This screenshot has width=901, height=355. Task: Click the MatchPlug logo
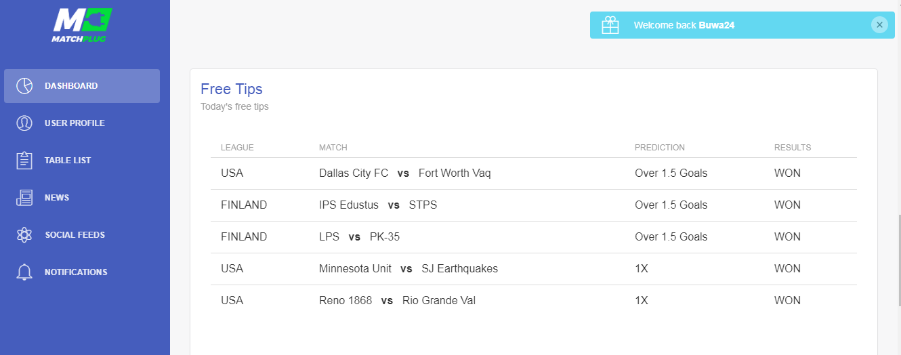(81, 25)
